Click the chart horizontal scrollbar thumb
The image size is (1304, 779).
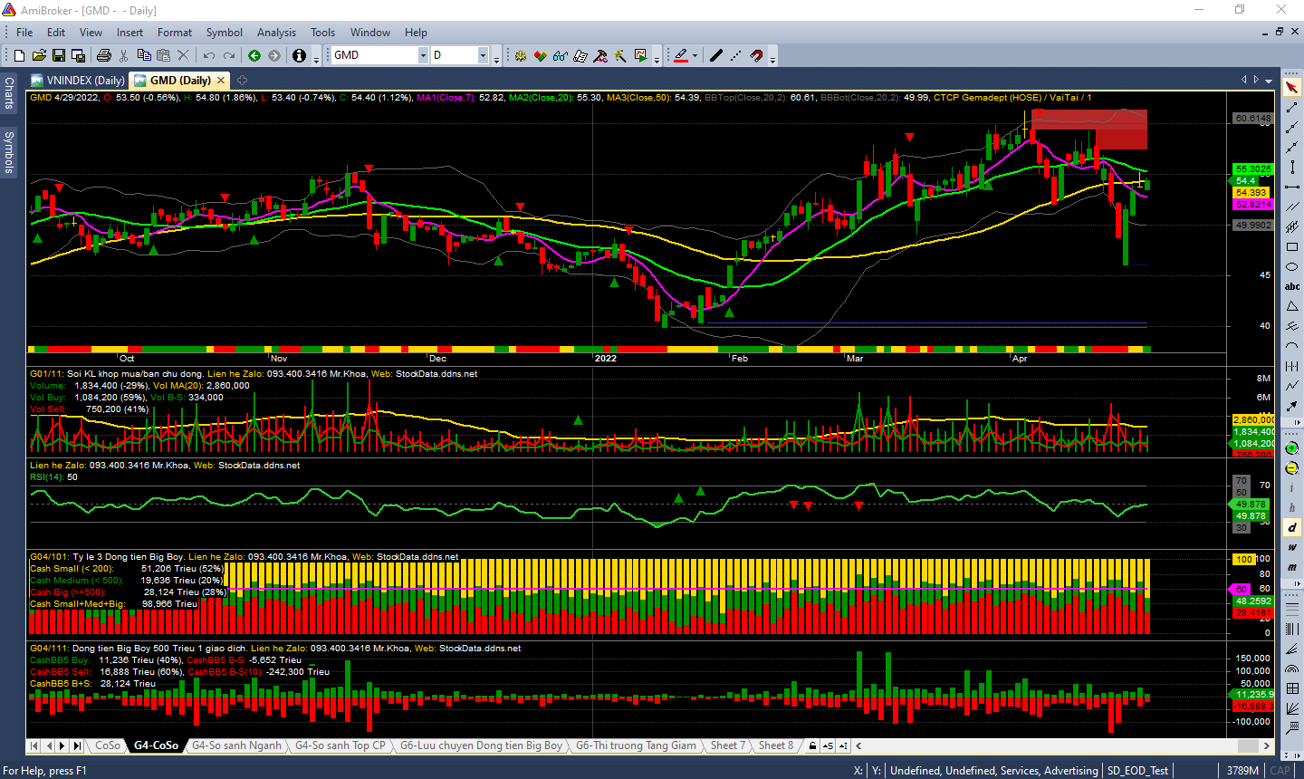1247,745
